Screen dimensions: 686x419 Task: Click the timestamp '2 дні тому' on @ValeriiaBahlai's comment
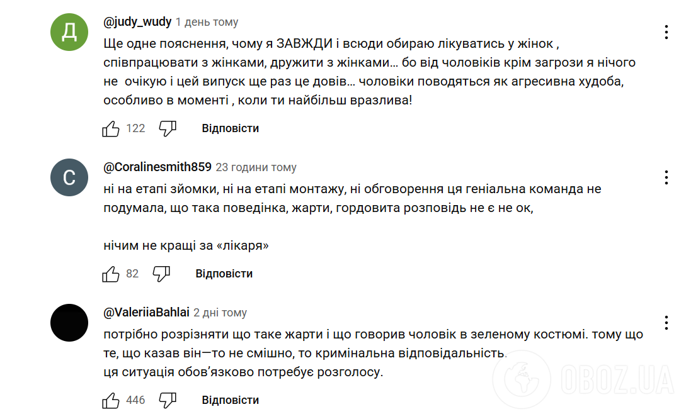tap(219, 313)
